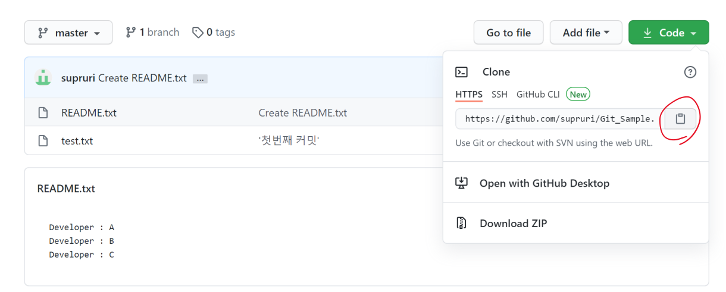Click the download arrow icon in Code button

point(647,33)
